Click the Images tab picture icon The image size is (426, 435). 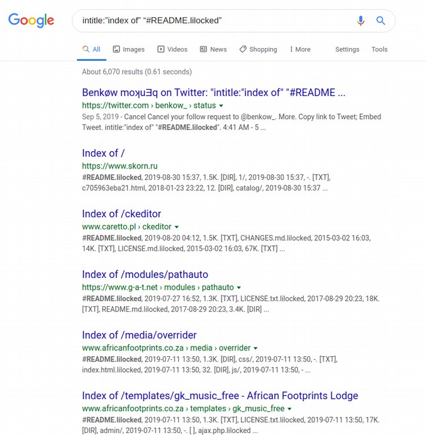(x=116, y=49)
